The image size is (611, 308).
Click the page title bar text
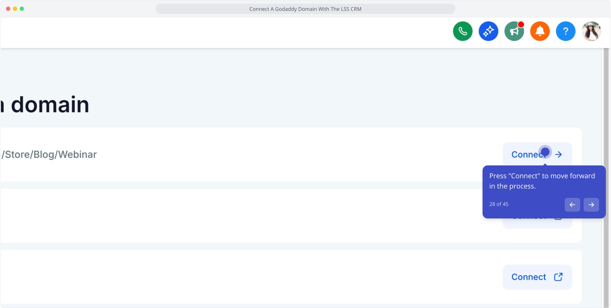pyautogui.click(x=305, y=9)
